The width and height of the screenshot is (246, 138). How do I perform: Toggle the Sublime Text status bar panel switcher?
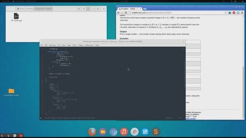coord(41,118)
